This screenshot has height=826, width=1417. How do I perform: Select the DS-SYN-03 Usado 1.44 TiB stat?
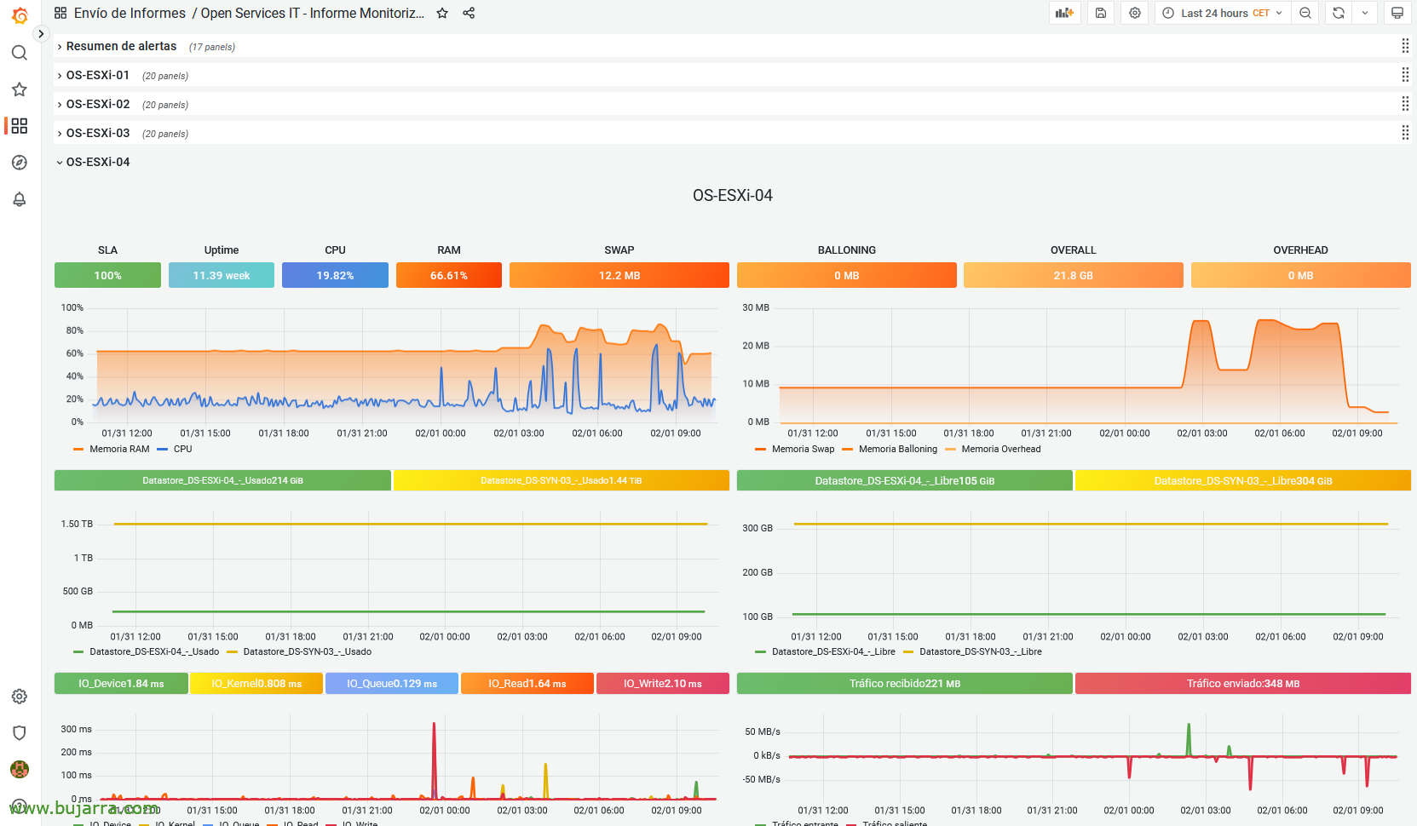[562, 480]
